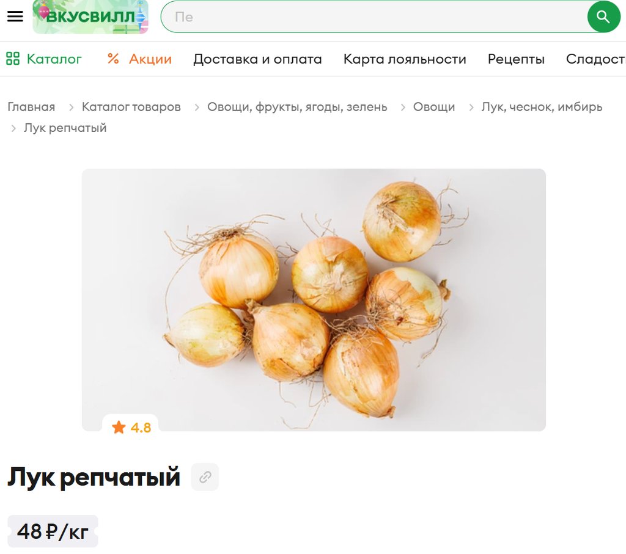Click the percent icon beside Акции
Viewport: 626px width, 554px height.
click(113, 59)
